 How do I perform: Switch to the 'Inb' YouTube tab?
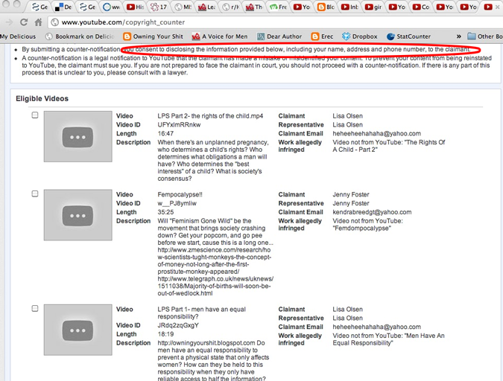[x=349, y=7]
